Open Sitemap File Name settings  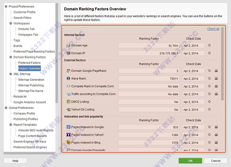[31, 91]
